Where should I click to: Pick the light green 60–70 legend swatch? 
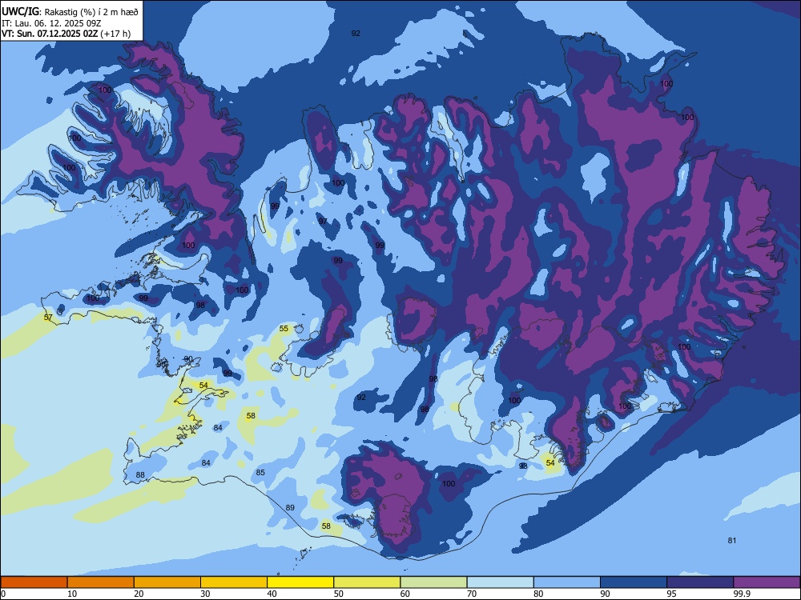click(x=433, y=582)
